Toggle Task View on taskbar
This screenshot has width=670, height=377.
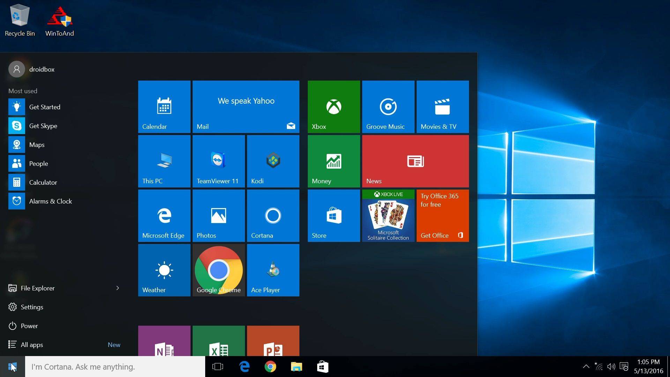coord(218,367)
